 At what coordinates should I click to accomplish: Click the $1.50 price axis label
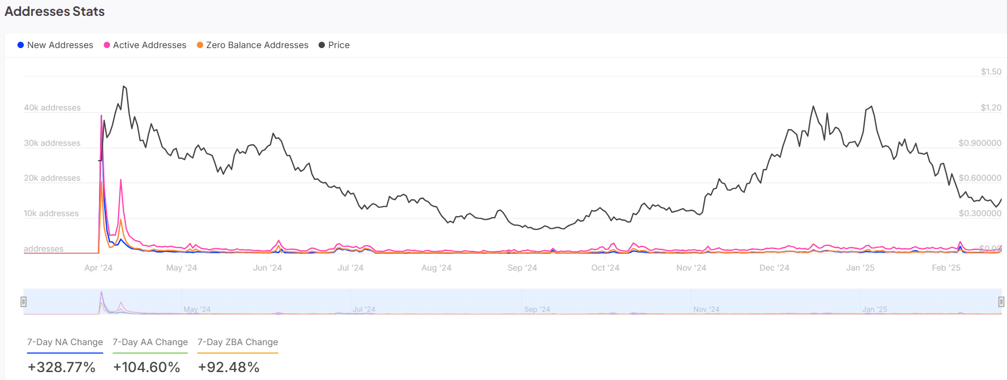(991, 72)
